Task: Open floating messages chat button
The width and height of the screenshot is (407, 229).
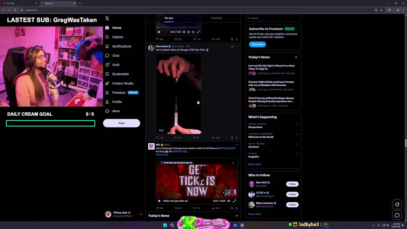Action: click(x=397, y=215)
